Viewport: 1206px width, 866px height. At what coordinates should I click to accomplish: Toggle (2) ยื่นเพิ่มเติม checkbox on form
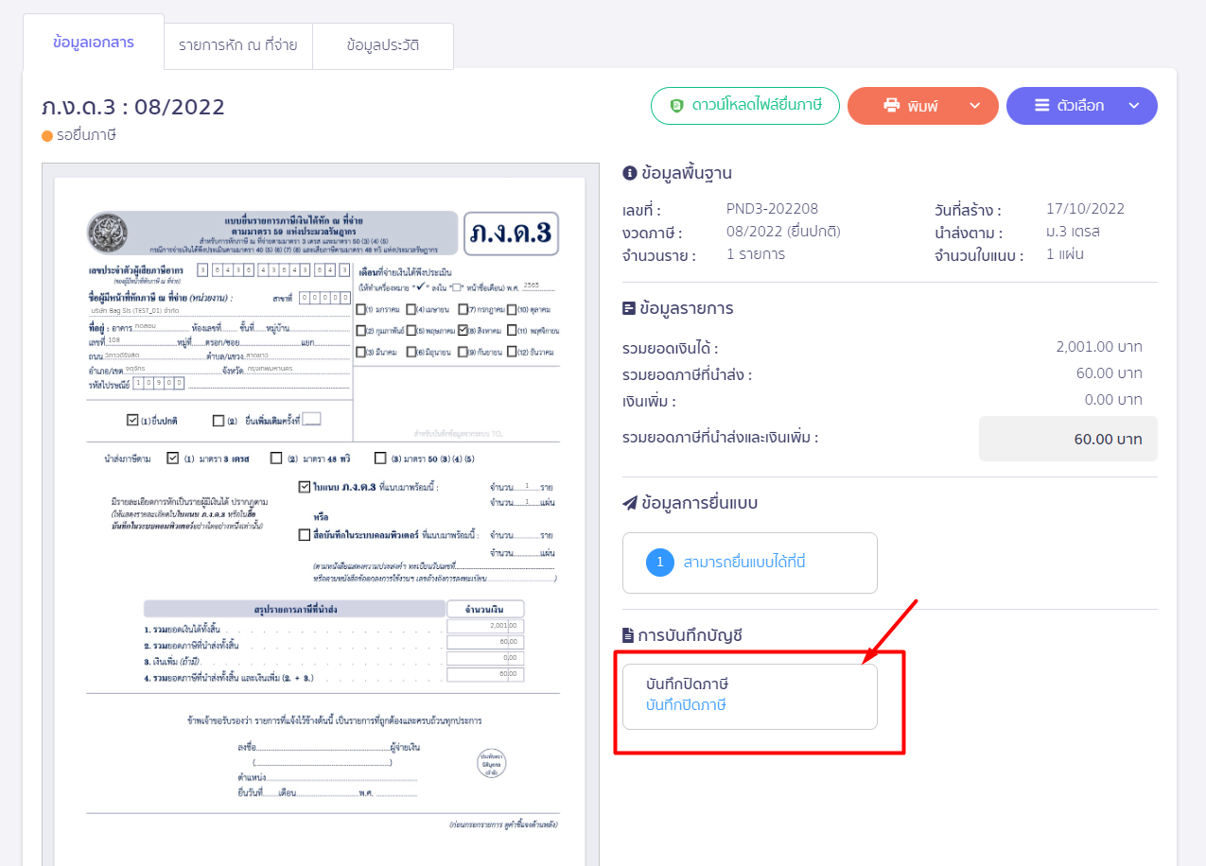pos(219,421)
